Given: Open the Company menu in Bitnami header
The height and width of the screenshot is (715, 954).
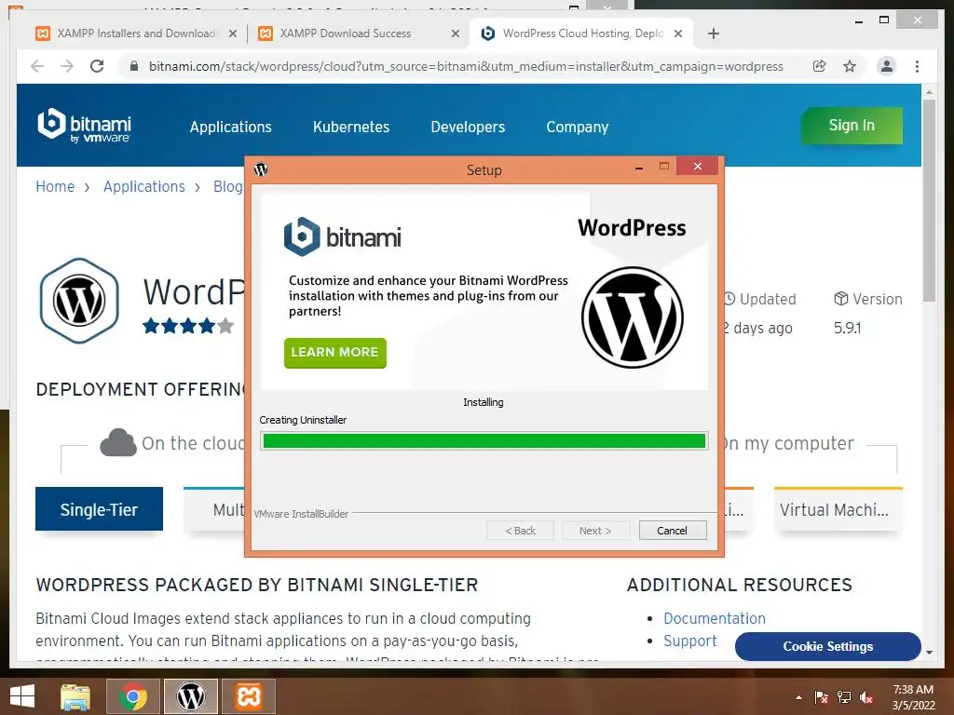Looking at the screenshot, I should click(578, 127).
